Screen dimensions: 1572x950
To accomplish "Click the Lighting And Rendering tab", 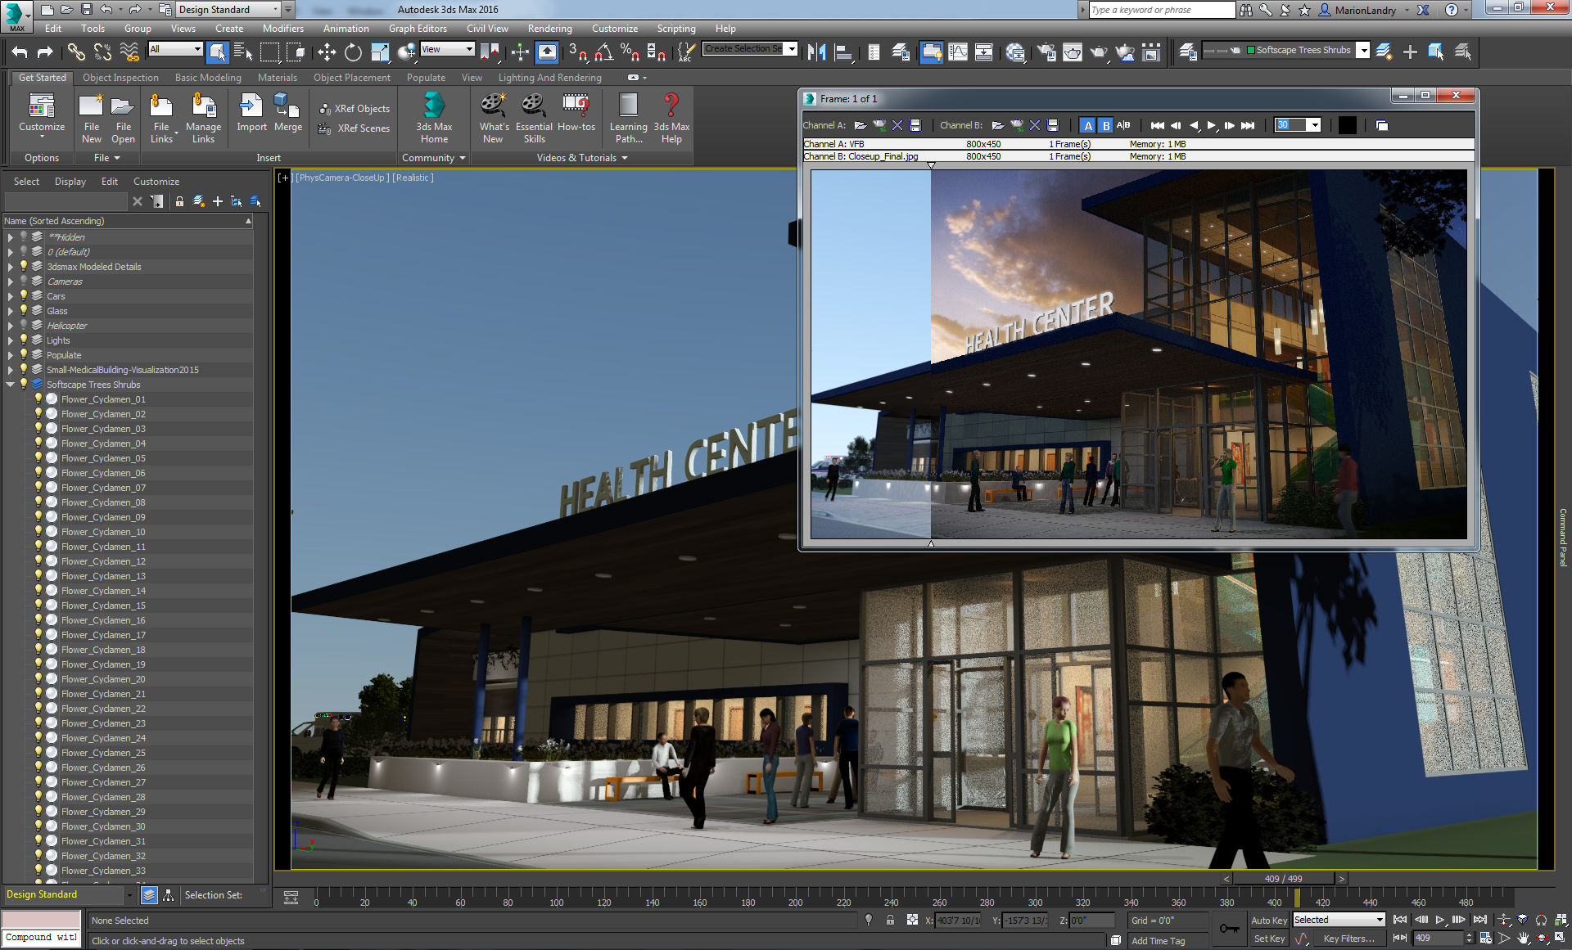I will click(x=551, y=78).
